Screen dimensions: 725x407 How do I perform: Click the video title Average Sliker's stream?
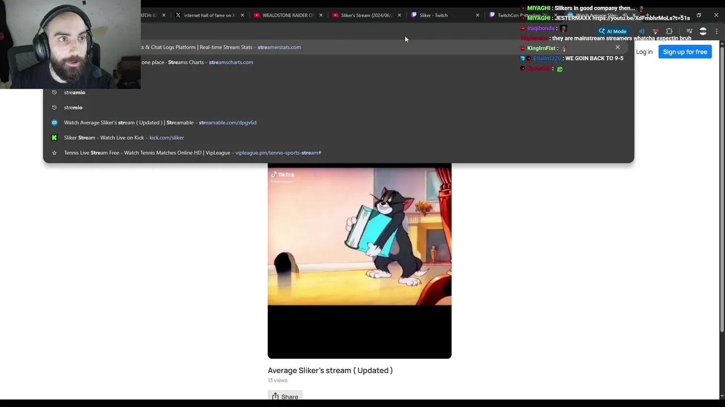tap(330, 370)
